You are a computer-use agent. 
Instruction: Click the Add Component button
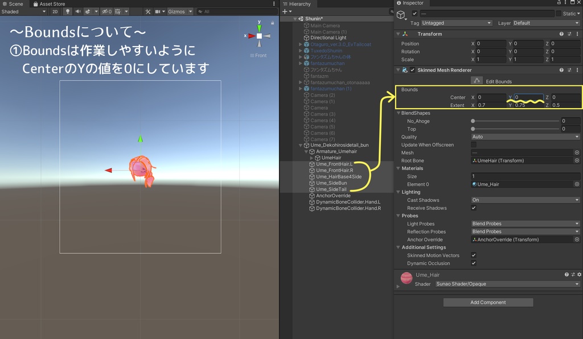(x=488, y=302)
